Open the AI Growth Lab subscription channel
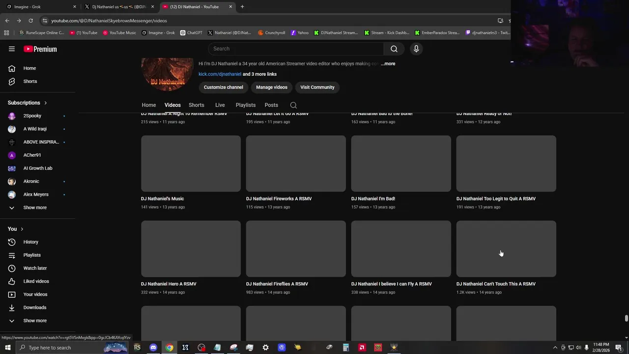Viewport: 629px width, 354px height. pyautogui.click(x=38, y=168)
